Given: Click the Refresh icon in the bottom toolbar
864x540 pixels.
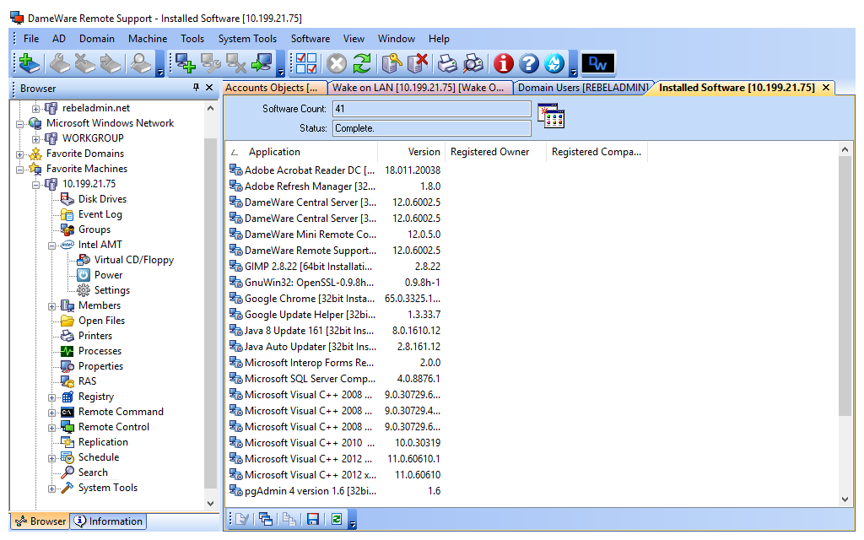Looking at the screenshot, I should click(x=336, y=518).
